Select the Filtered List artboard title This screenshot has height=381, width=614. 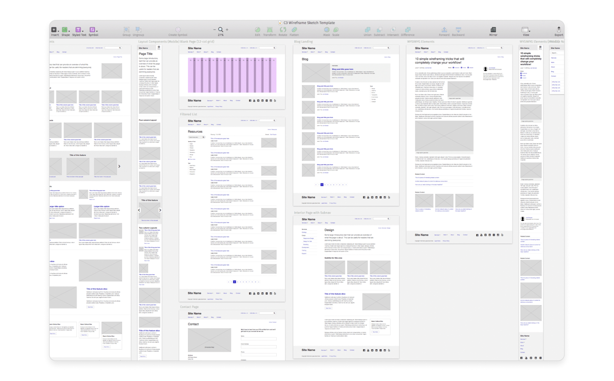click(189, 114)
